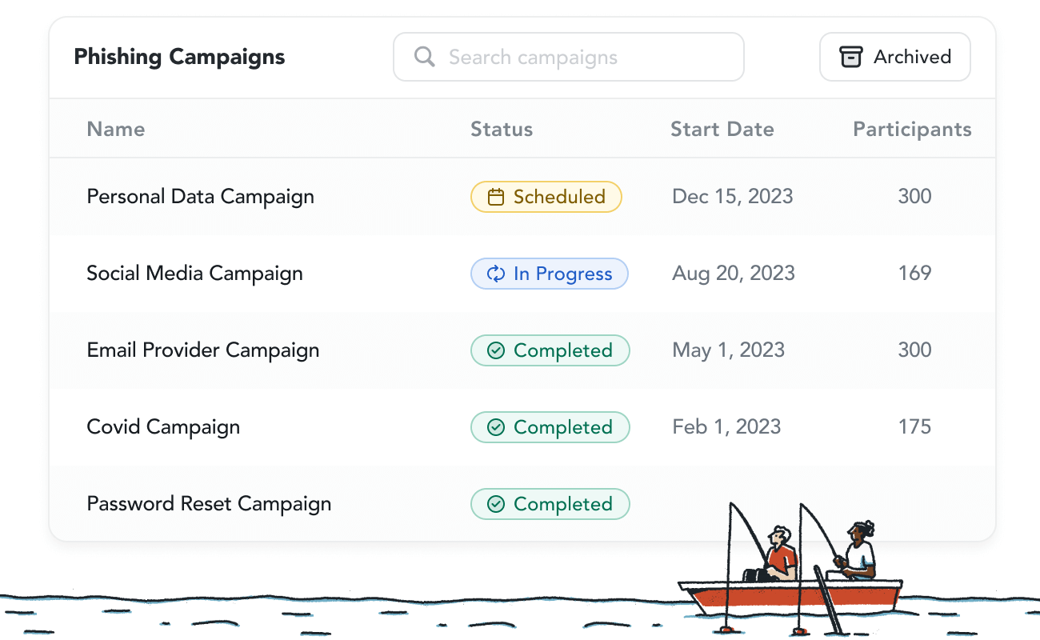Click the refresh arrows icon in In Progress badge
1040x640 pixels.
496,274
